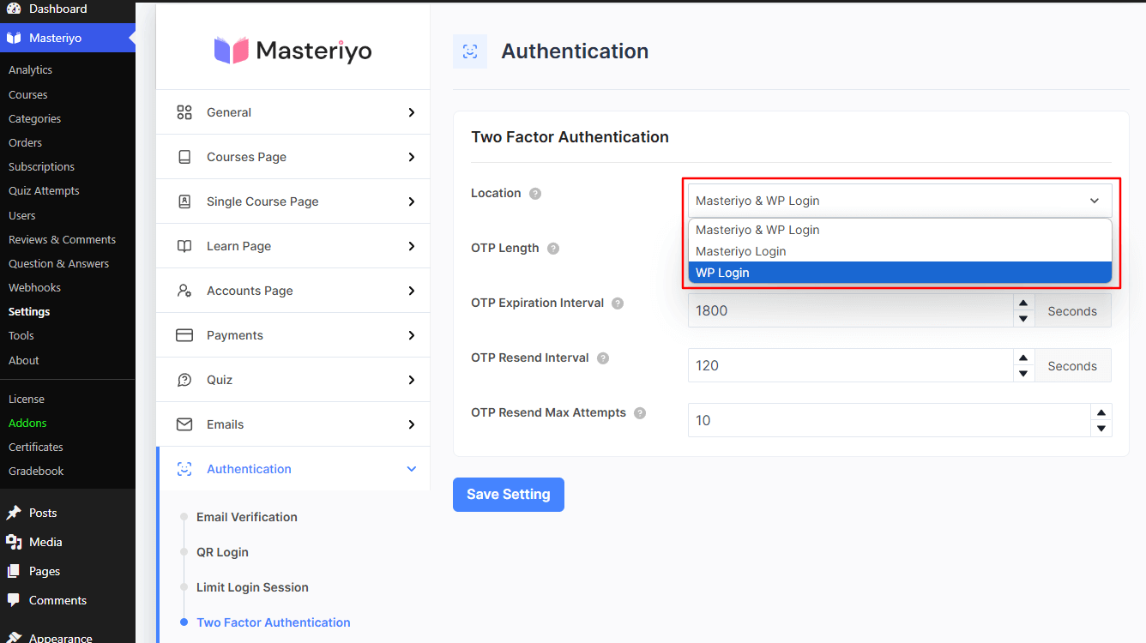
Task: Click the Masteriyo logo at top
Action: (293, 51)
